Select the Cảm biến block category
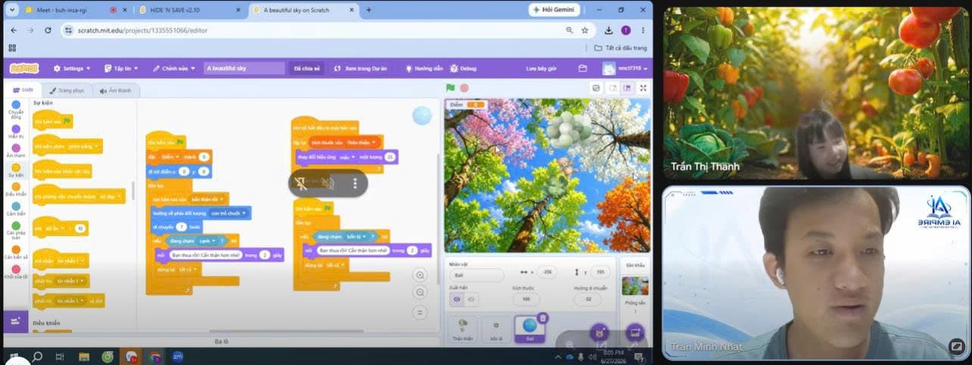Image resolution: width=972 pixels, height=365 pixels. coord(16,207)
